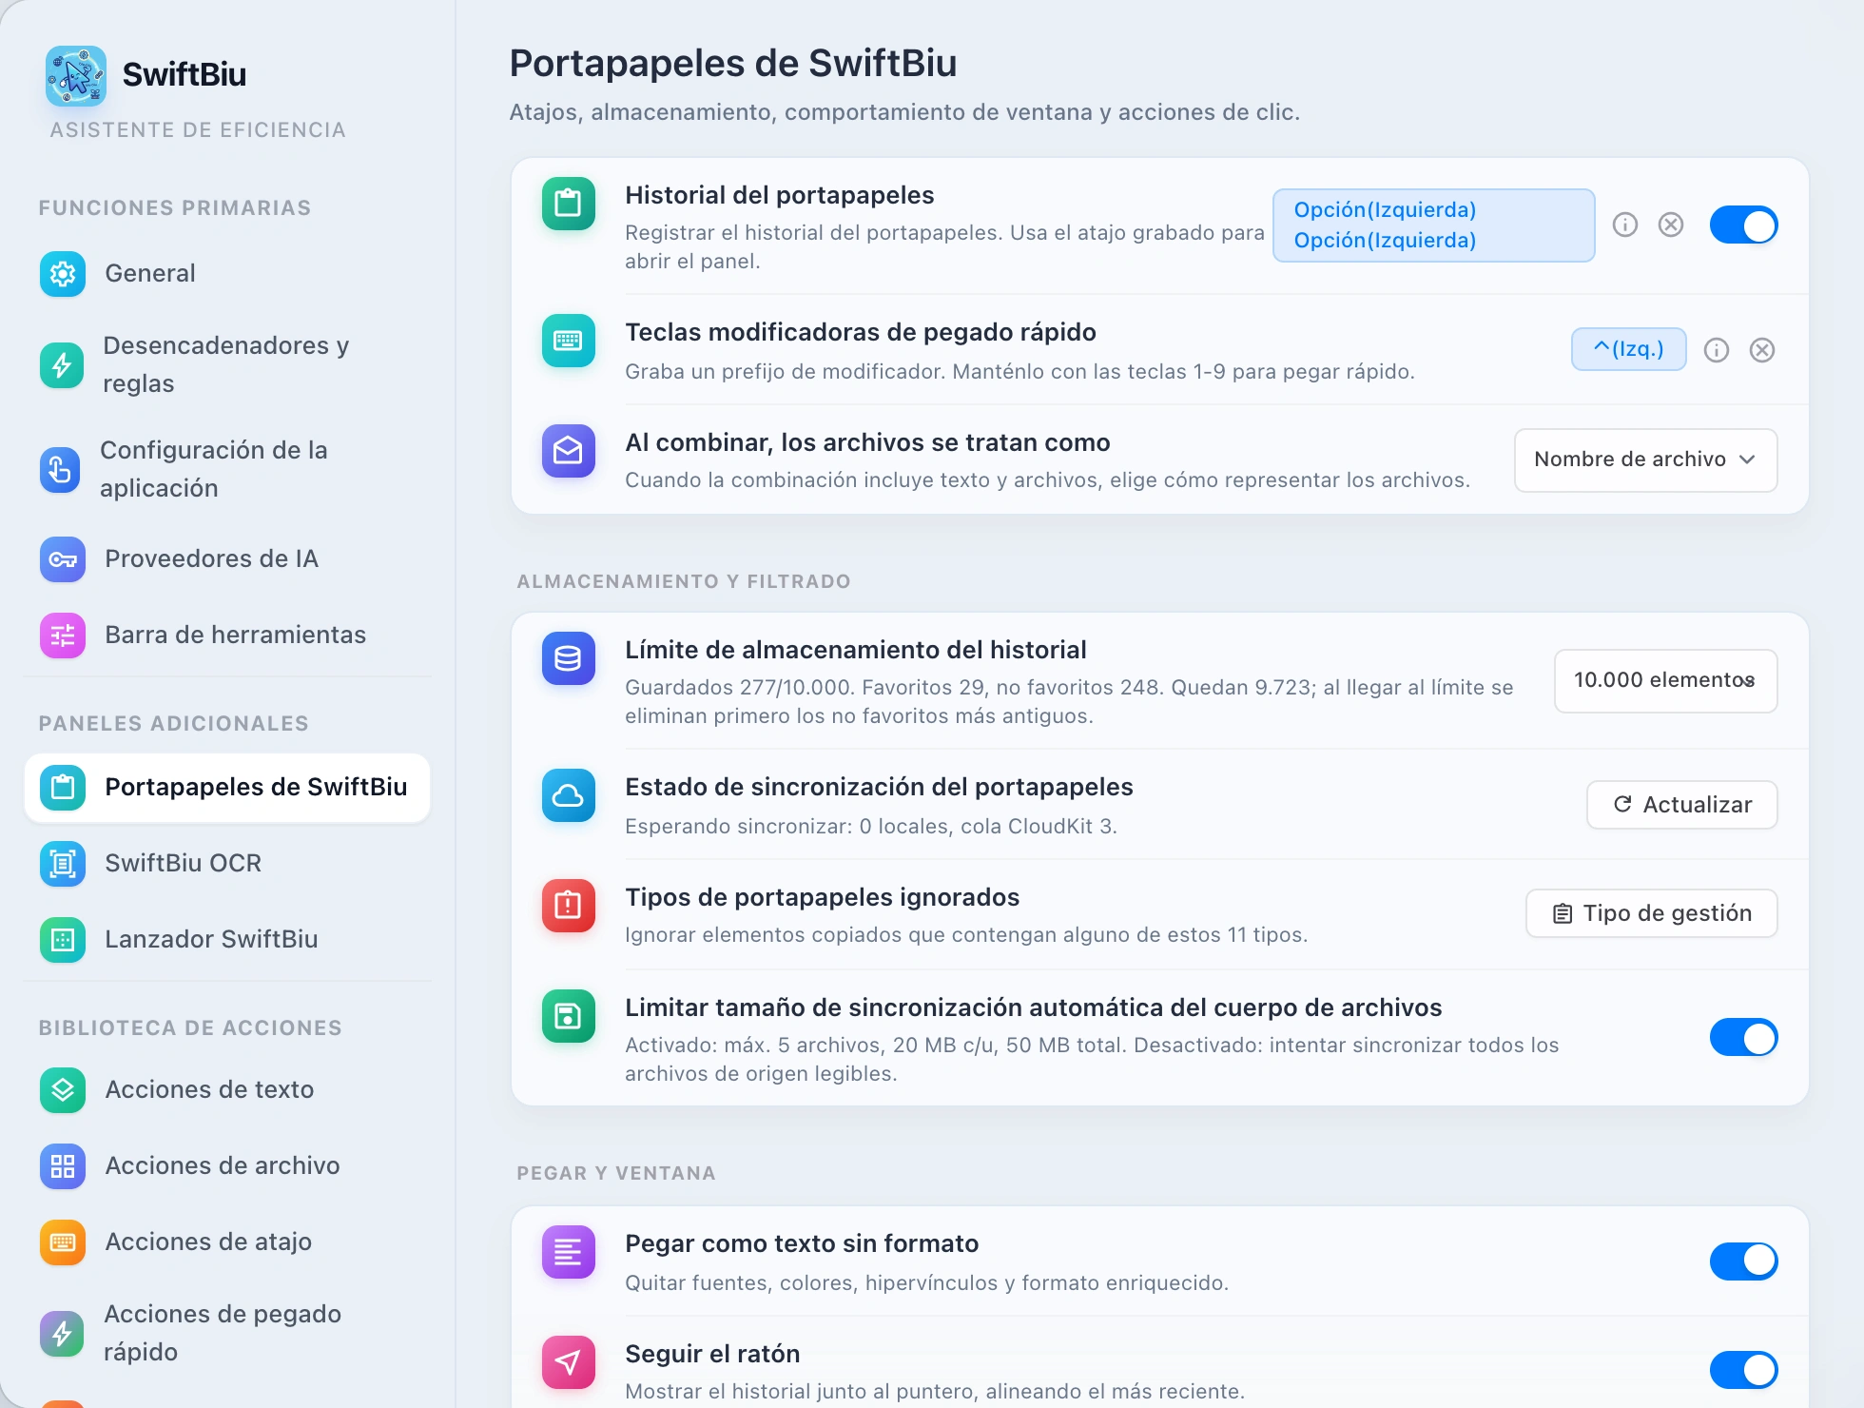Image resolution: width=1864 pixels, height=1408 pixels.
Task: Click the Opción(Izquierda) shortcut recorder field
Action: pos(1433,225)
